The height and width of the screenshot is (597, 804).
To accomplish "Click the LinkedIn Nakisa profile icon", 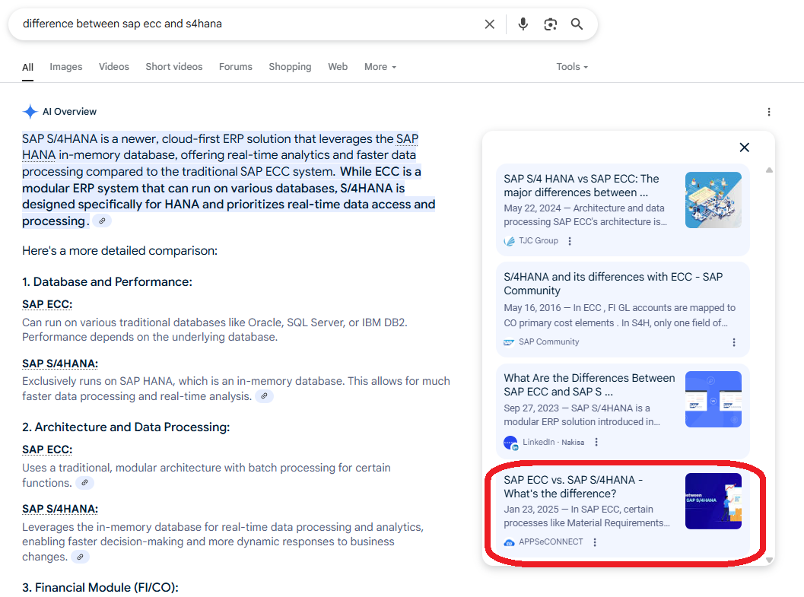I will pyautogui.click(x=510, y=443).
